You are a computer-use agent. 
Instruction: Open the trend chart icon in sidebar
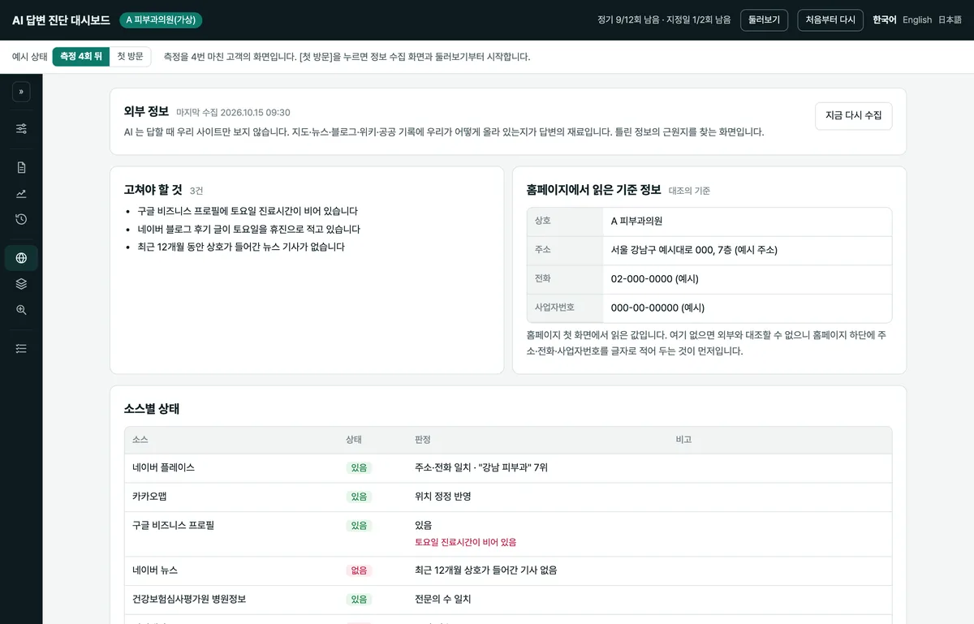tap(21, 193)
